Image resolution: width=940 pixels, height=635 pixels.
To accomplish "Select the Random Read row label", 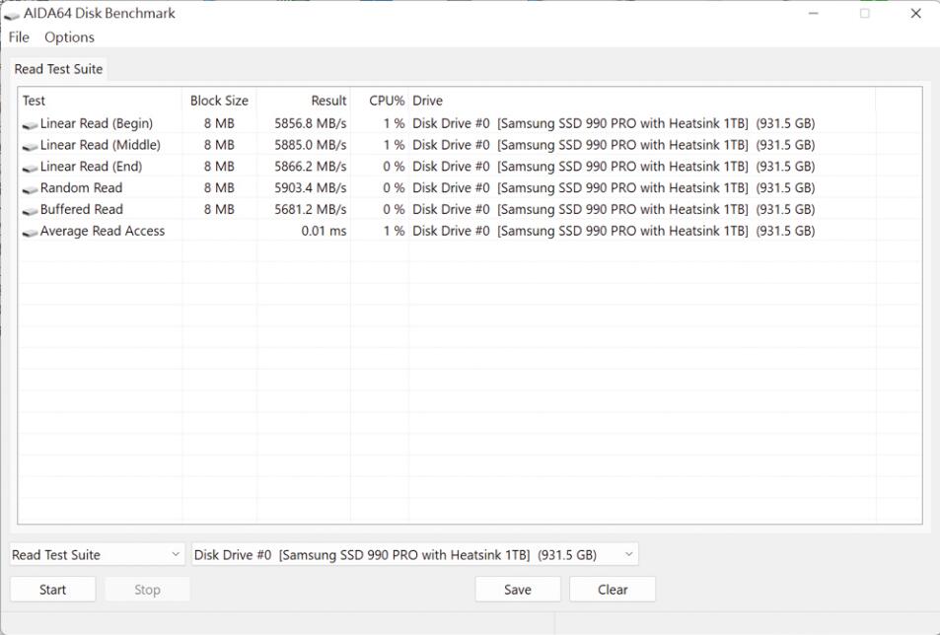I will pos(81,188).
